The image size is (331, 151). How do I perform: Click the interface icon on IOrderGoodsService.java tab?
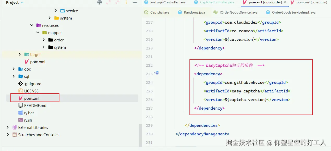pos(215,12)
